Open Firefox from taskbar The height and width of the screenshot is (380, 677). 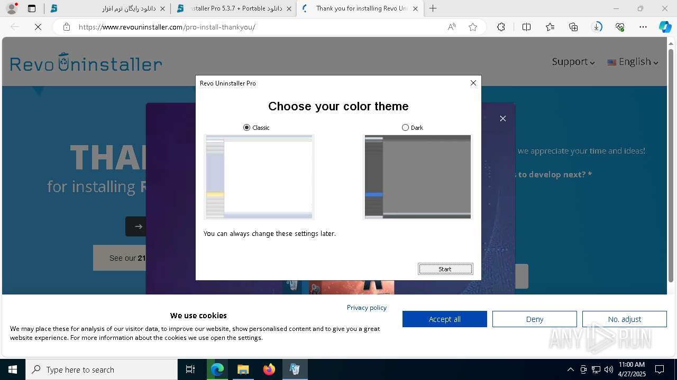click(269, 369)
